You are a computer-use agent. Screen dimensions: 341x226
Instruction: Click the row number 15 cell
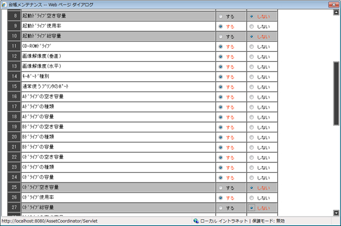coord(14,86)
